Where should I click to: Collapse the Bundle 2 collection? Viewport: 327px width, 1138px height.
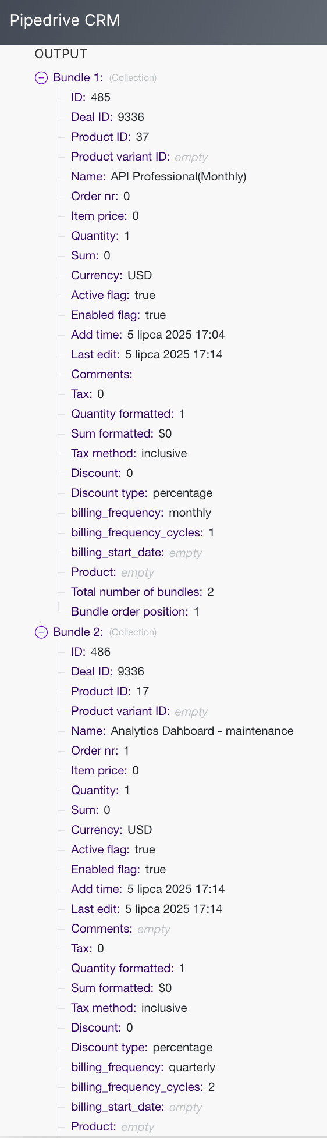coord(41,632)
